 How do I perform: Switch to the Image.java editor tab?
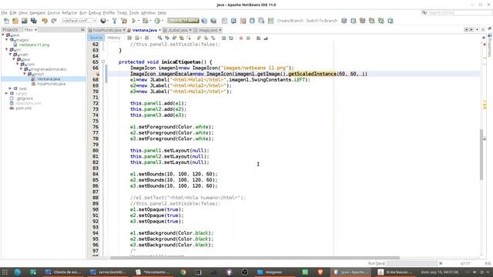pos(208,30)
